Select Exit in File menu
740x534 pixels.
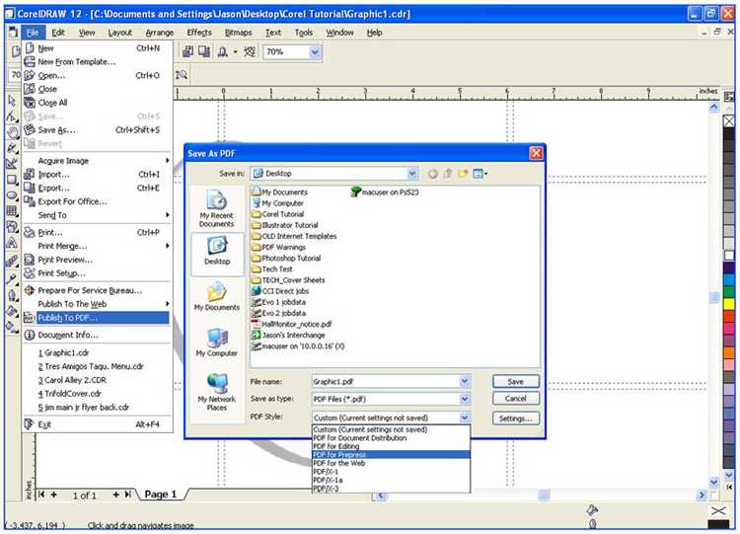coord(98,424)
